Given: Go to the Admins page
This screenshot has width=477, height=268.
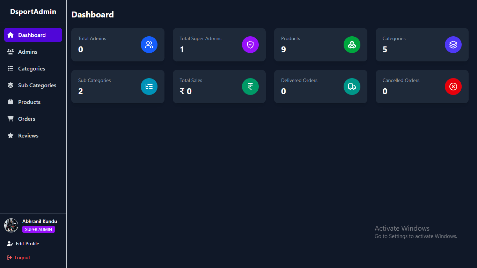Looking at the screenshot, I should click(33, 52).
